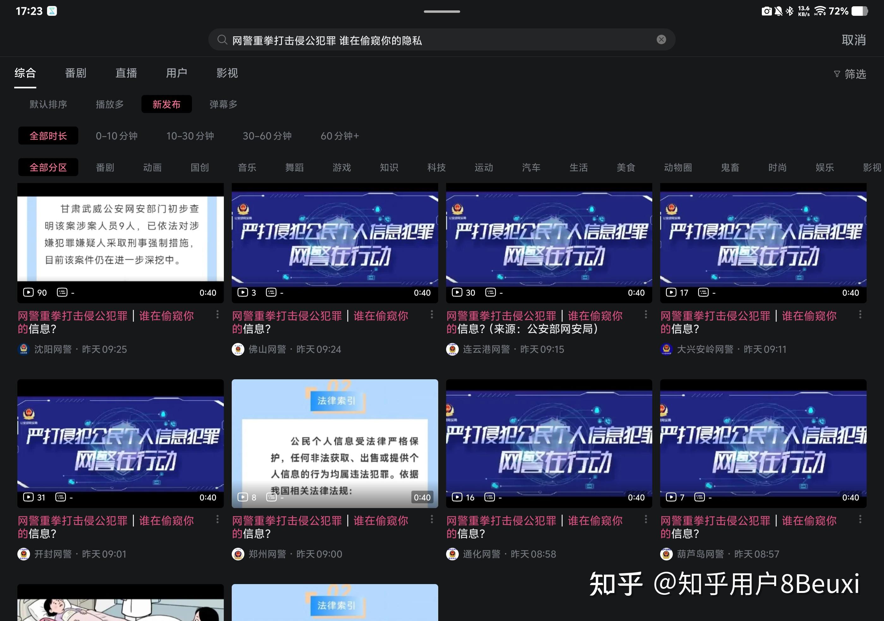Screen dimensions: 884x621
Task: Open 开封网警 avatar icon
Action: coord(24,554)
